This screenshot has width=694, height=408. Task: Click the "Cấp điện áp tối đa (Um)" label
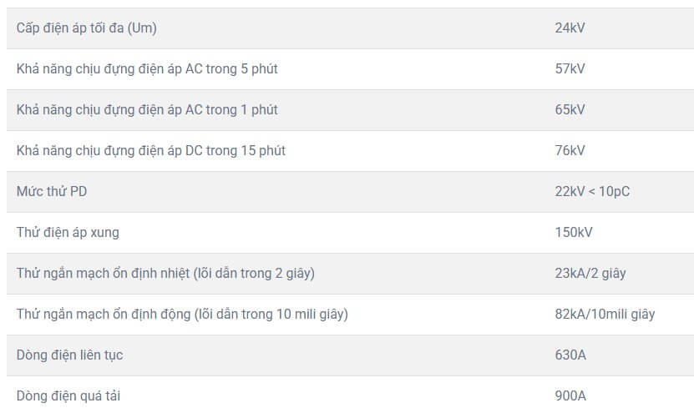[87, 28]
